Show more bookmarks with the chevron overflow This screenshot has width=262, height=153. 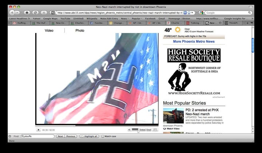(x=252, y=18)
